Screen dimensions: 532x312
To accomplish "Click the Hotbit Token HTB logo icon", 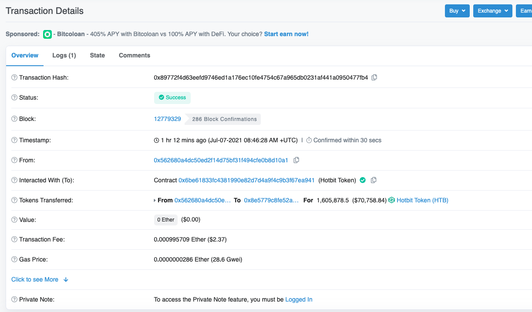I will tap(391, 200).
